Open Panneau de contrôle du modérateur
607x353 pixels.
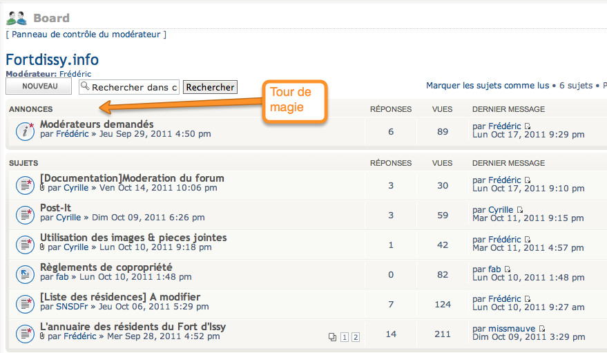point(86,35)
